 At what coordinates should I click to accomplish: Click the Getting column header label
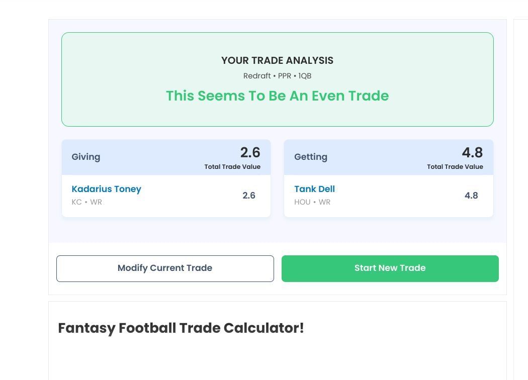[311, 157]
